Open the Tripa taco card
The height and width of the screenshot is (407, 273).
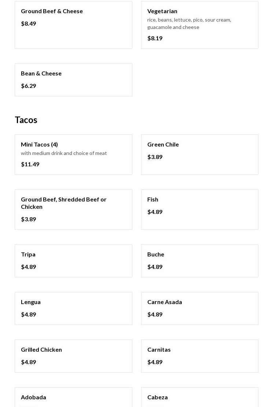[x=73, y=260]
